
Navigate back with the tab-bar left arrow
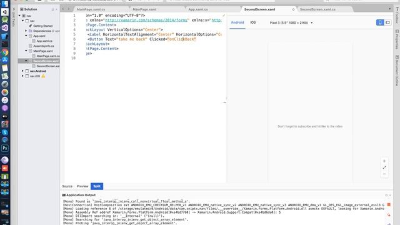(63, 9)
